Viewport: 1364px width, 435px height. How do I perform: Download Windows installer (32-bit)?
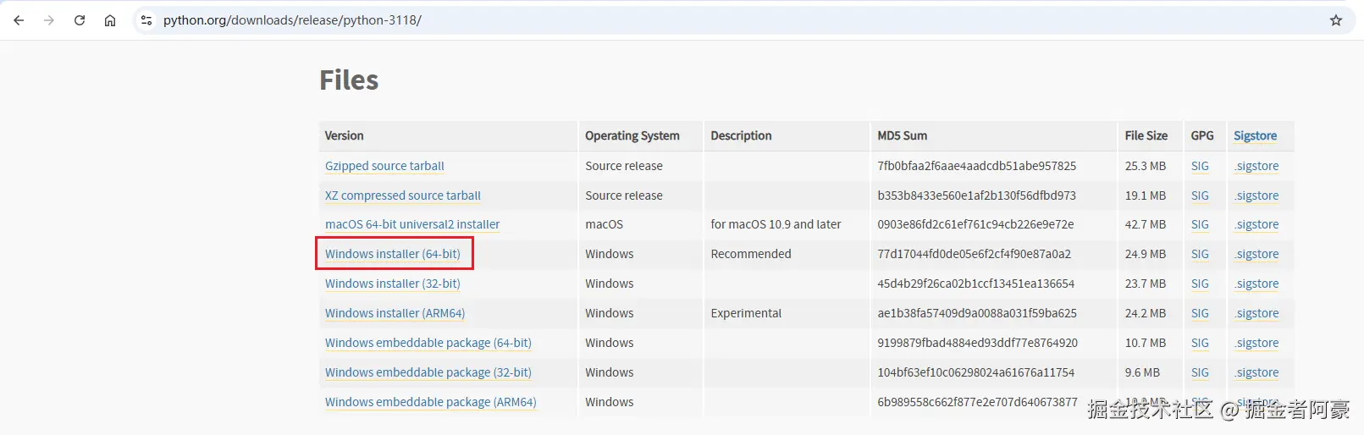pyautogui.click(x=393, y=284)
